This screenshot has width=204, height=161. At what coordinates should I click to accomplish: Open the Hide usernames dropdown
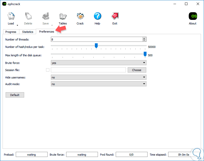99,77
